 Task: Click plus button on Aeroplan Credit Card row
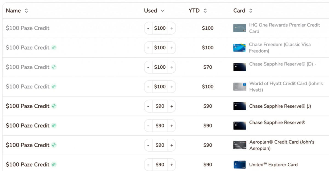click(172, 145)
